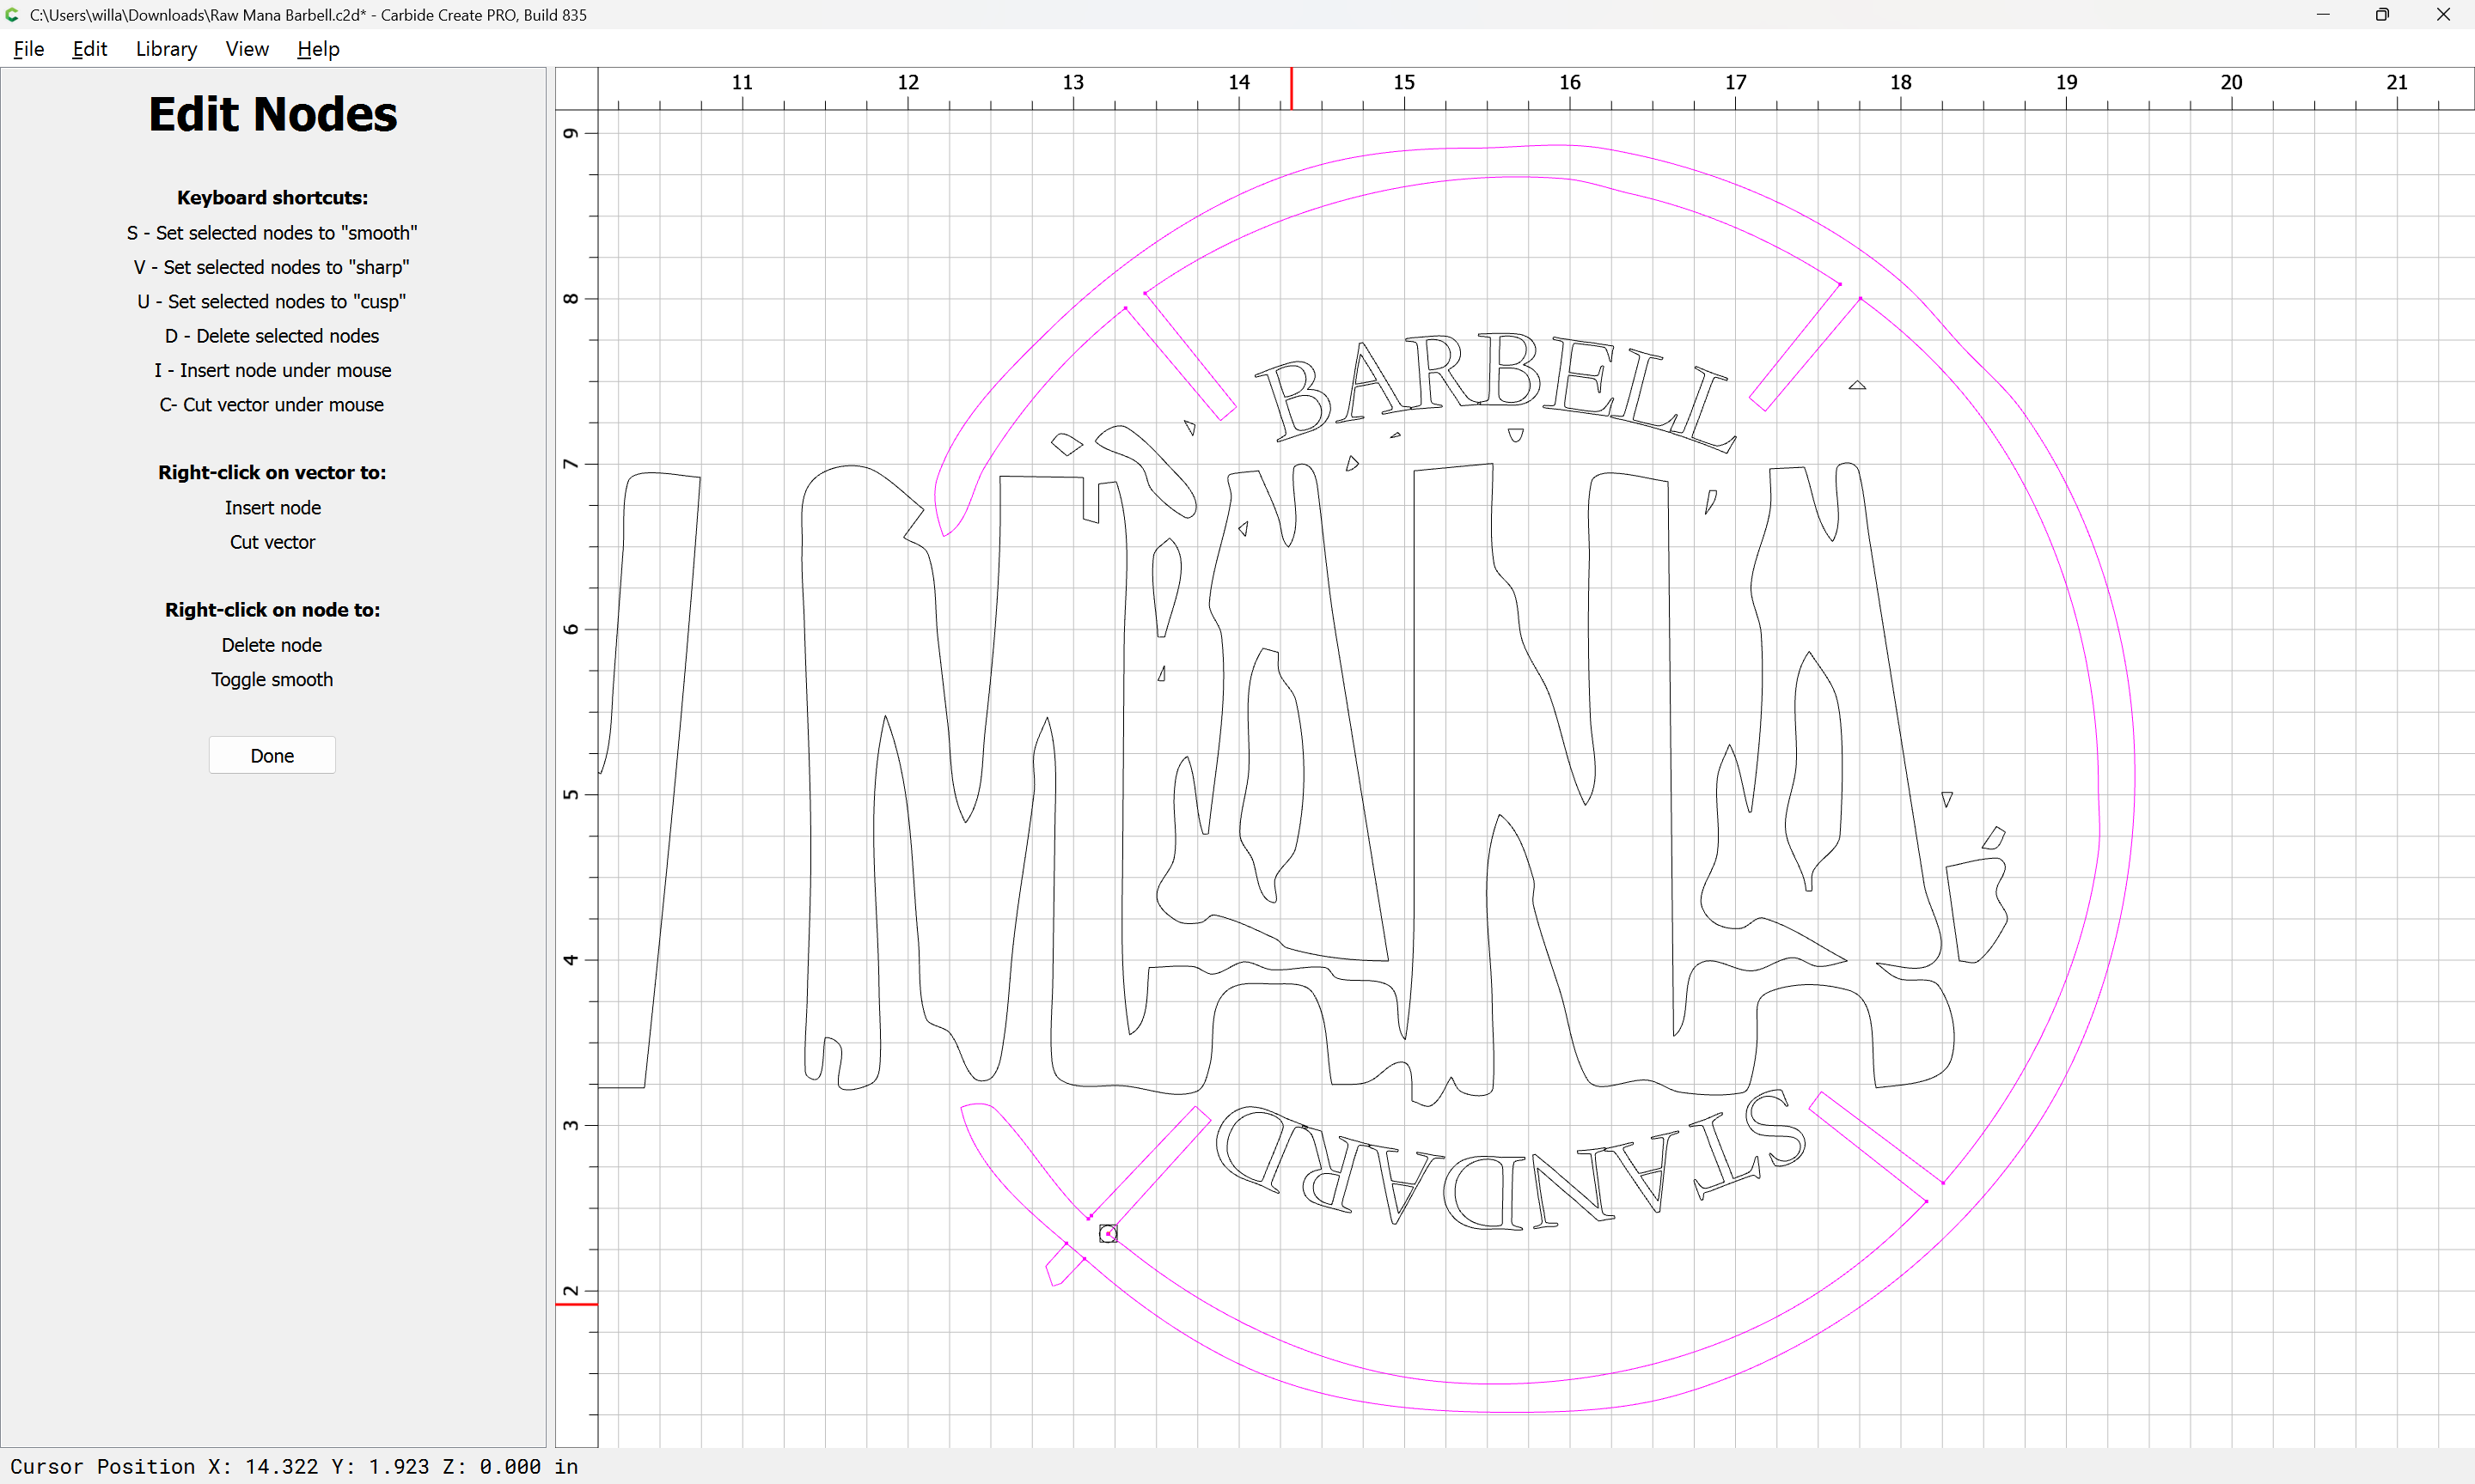Click the 15 label on top ruler

(x=1403, y=82)
